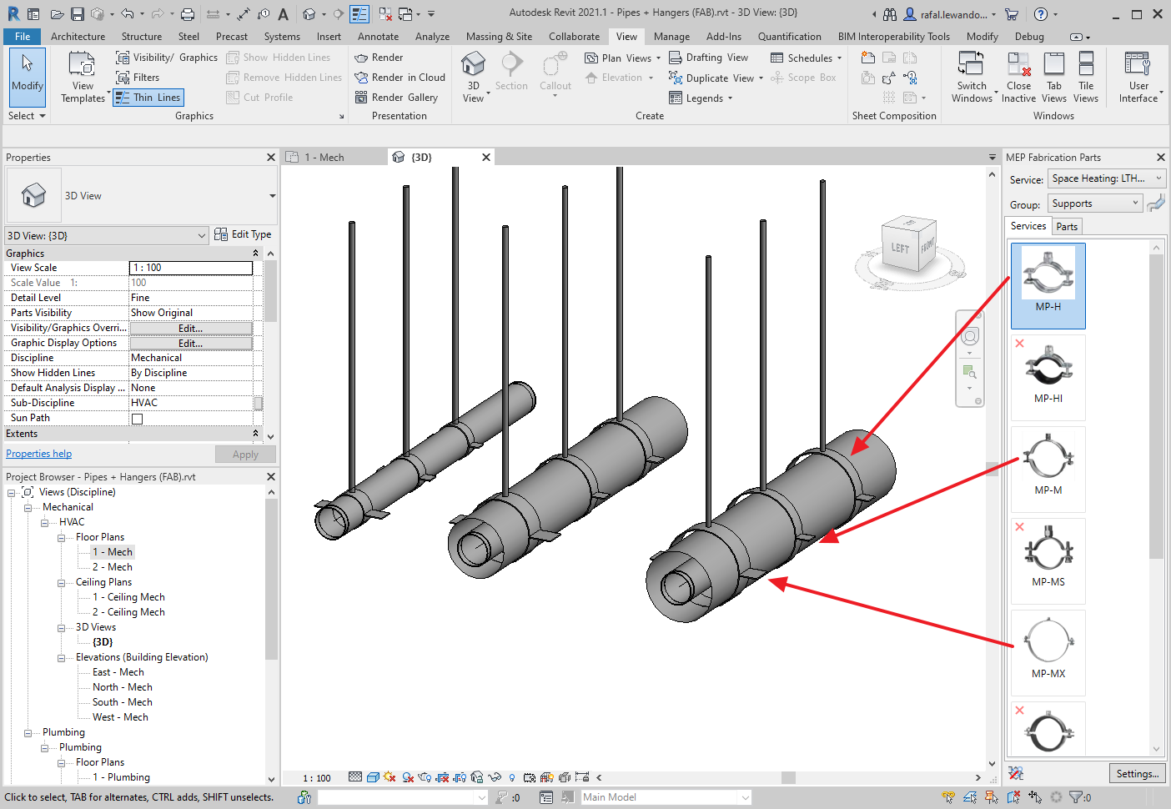Create a Drafting View
The image size is (1171, 809).
(708, 58)
